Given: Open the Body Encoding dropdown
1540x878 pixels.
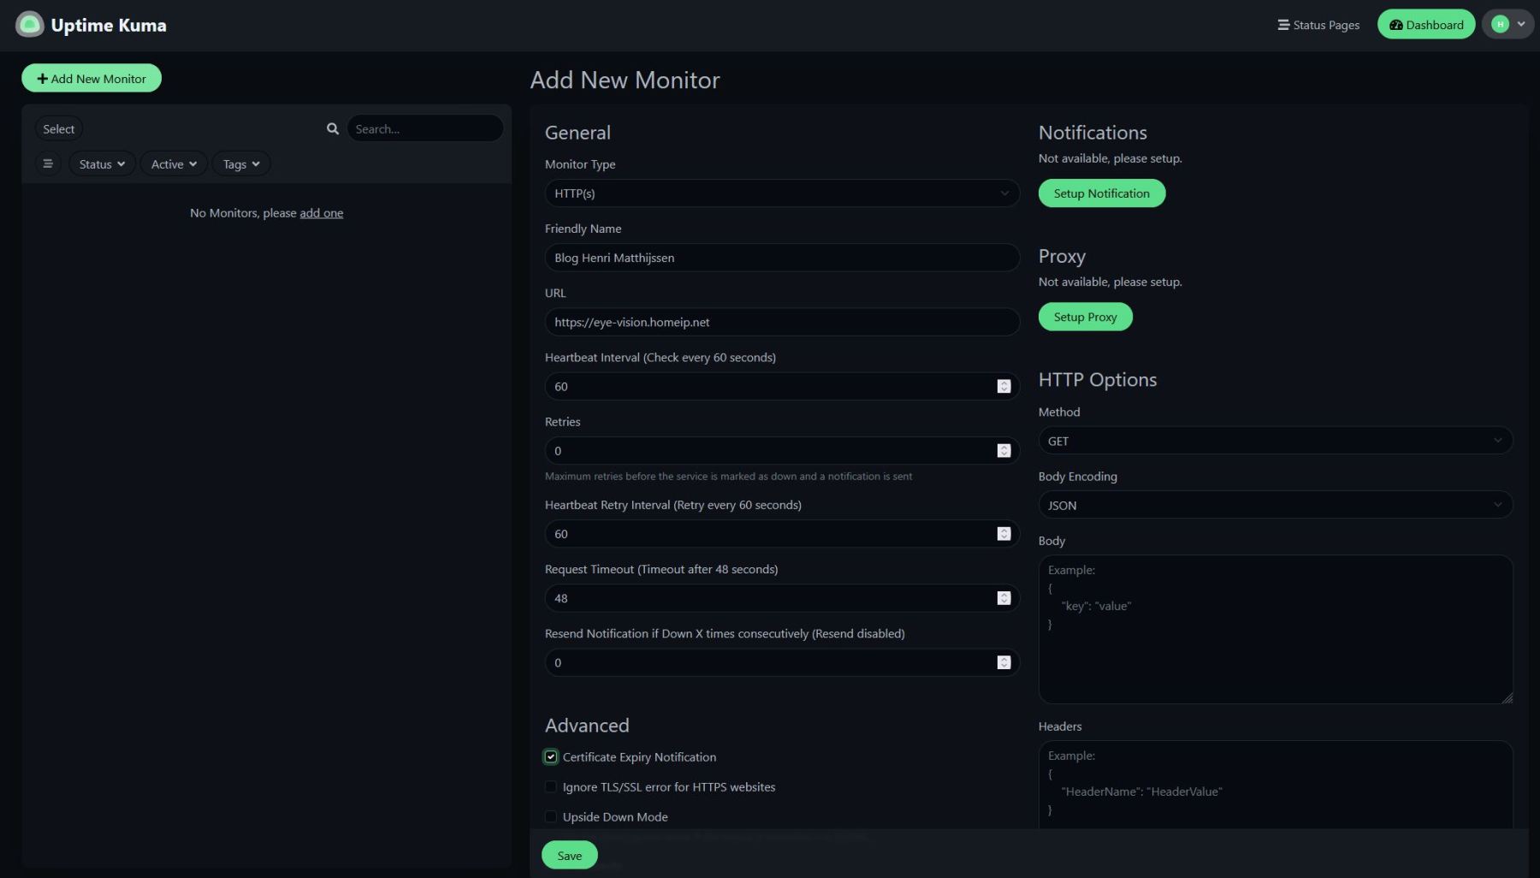Looking at the screenshot, I should (x=1275, y=506).
